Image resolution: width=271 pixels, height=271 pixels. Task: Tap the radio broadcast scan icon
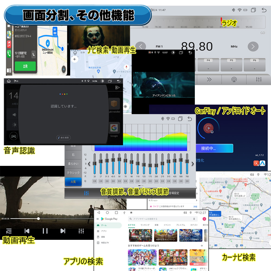point(234,79)
